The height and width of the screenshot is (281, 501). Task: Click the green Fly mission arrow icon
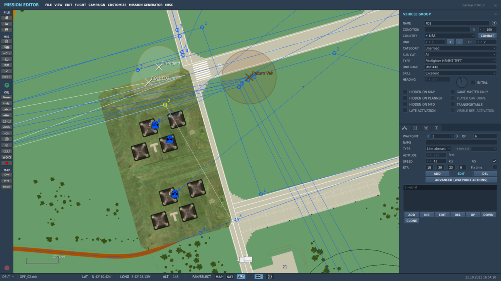[7, 85]
